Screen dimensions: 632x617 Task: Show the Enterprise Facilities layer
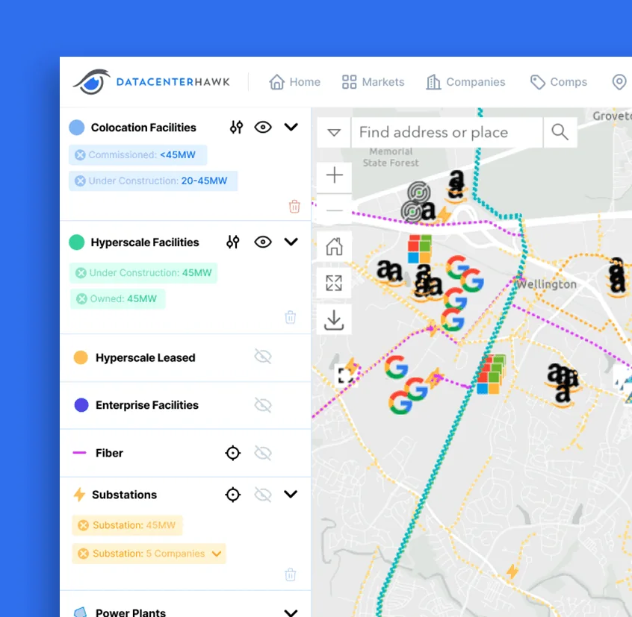pyautogui.click(x=263, y=405)
